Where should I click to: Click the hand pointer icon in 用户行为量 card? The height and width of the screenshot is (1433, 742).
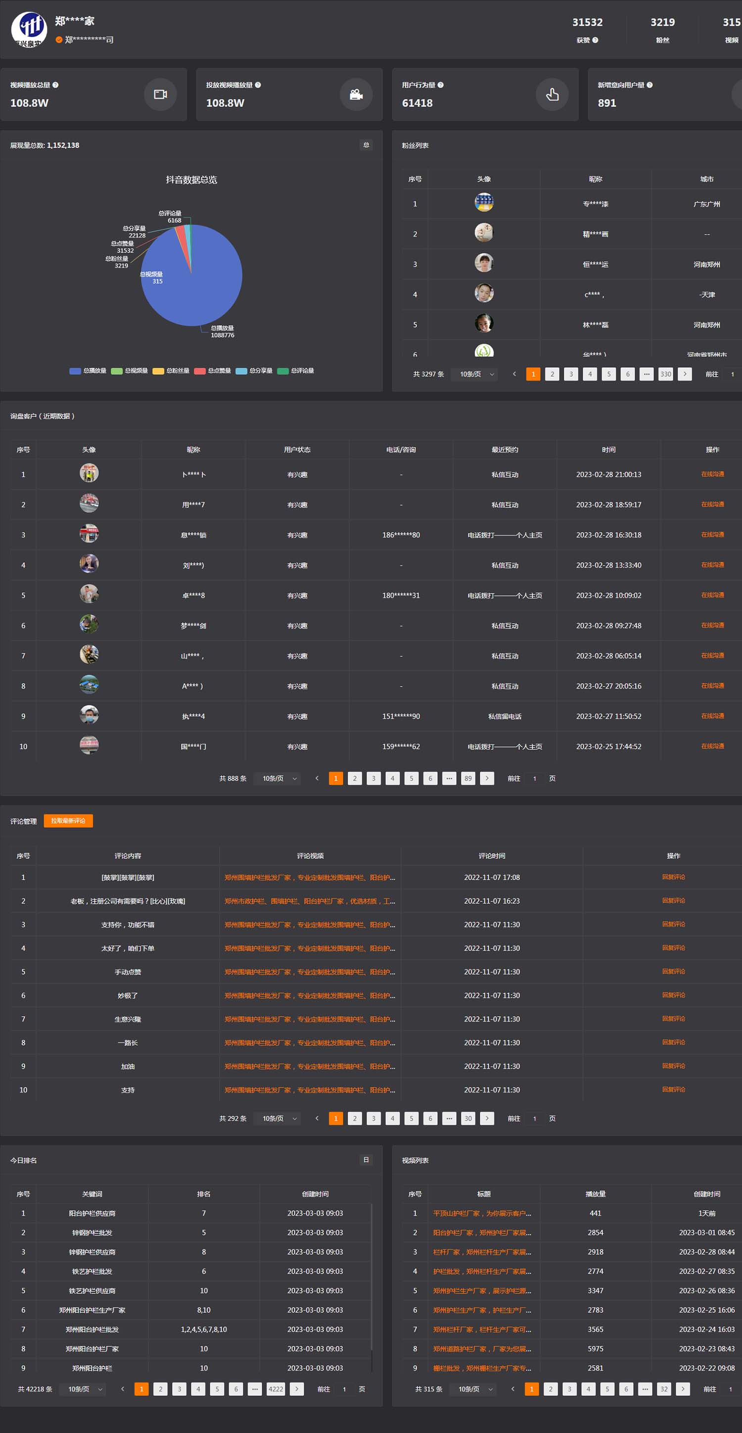pyautogui.click(x=552, y=95)
